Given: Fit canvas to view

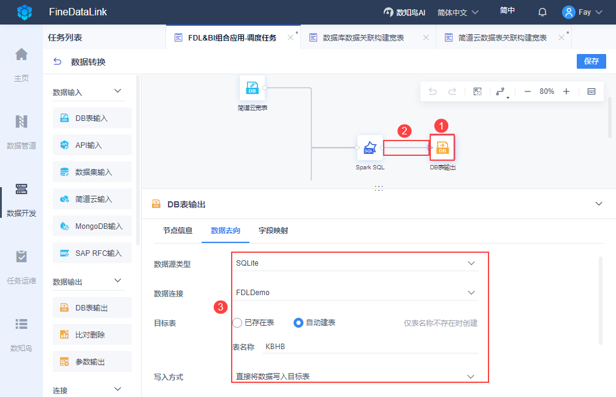Looking at the screenshot, I should pos(477,91).
